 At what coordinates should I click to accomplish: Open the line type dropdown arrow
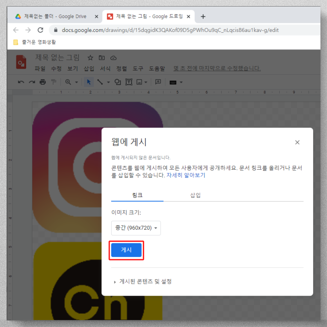point(108,82)
